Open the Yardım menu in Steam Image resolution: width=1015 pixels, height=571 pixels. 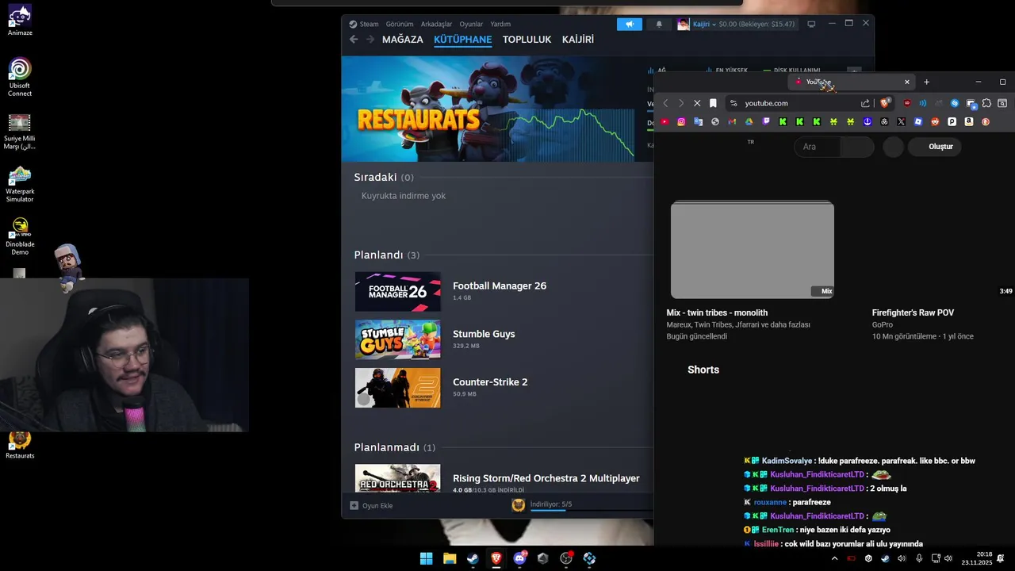[x=500, y=24]
